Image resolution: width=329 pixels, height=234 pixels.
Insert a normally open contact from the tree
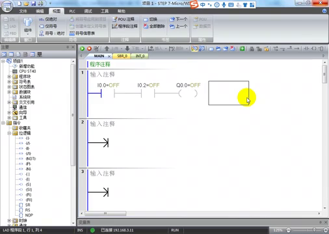28,138
